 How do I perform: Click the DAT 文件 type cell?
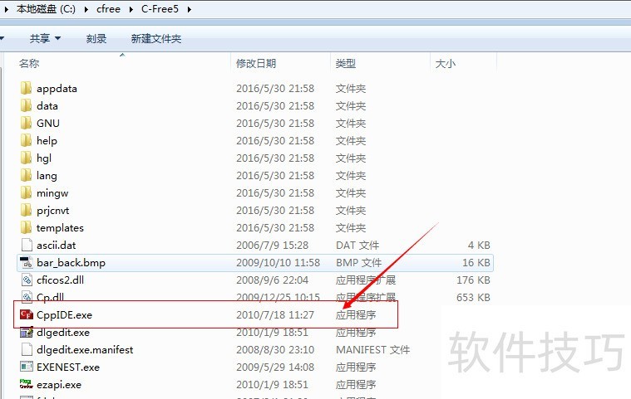(x=357, y=246)
